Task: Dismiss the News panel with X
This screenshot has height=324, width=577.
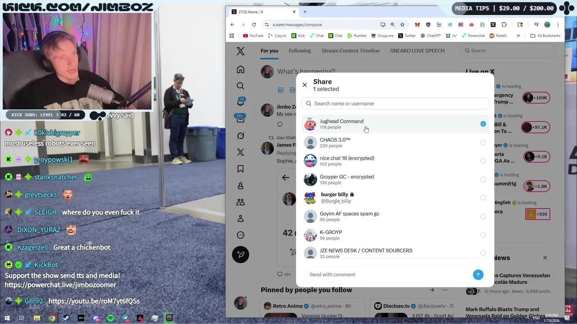Action: click(x=545, y=258)
